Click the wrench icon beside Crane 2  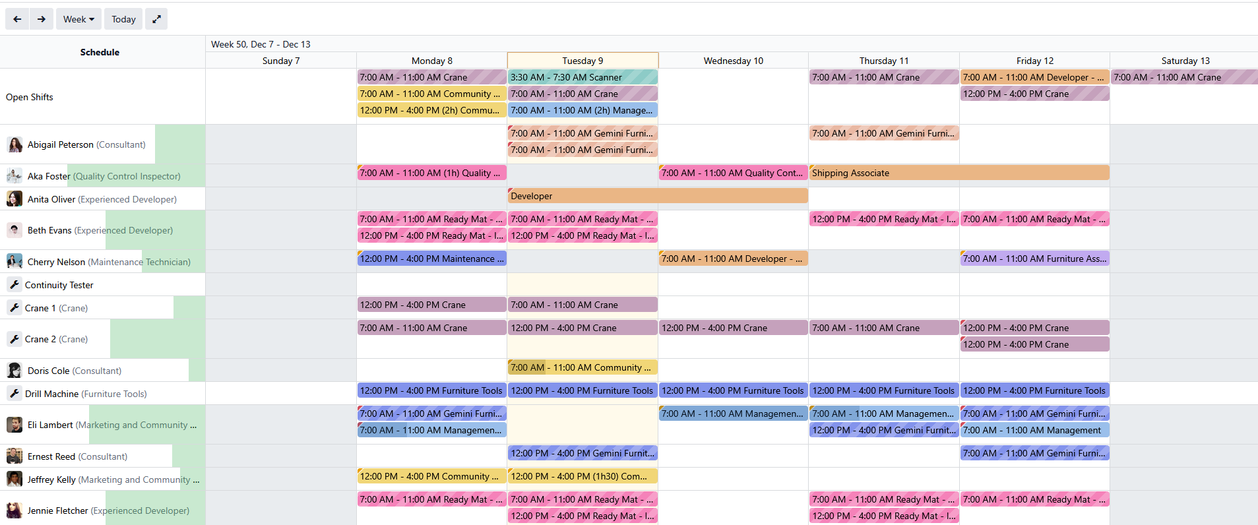[x=15, y=339]
